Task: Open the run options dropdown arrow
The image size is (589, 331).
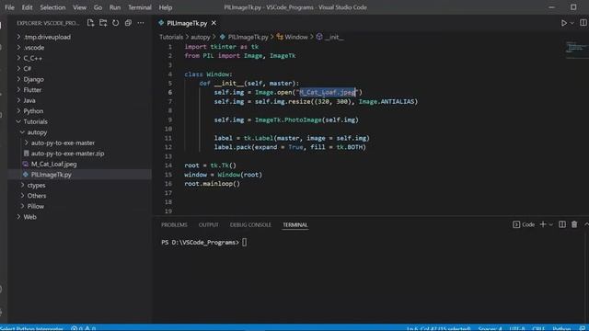Action: click(572, 23)
